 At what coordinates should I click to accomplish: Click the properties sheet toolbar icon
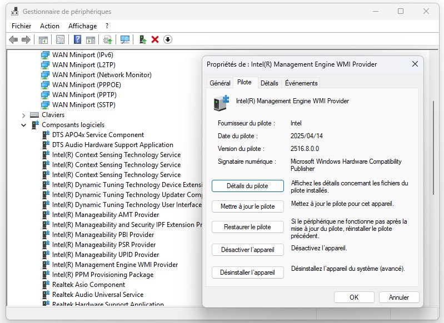click(x=60, y=39)
